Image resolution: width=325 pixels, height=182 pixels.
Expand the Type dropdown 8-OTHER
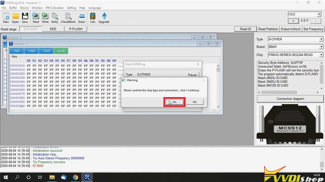(x=321, y=39)
